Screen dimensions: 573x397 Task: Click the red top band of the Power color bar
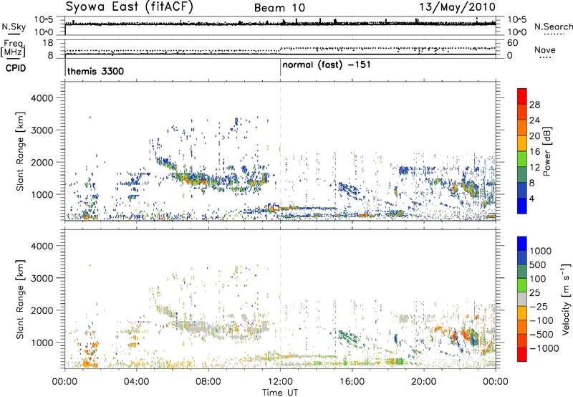522,96
